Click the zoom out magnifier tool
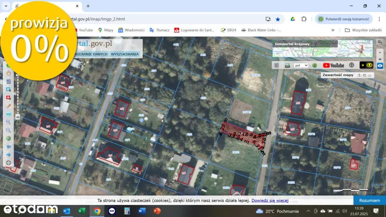The height and width of the screenshot is (217, 386). tap(8, 130)
